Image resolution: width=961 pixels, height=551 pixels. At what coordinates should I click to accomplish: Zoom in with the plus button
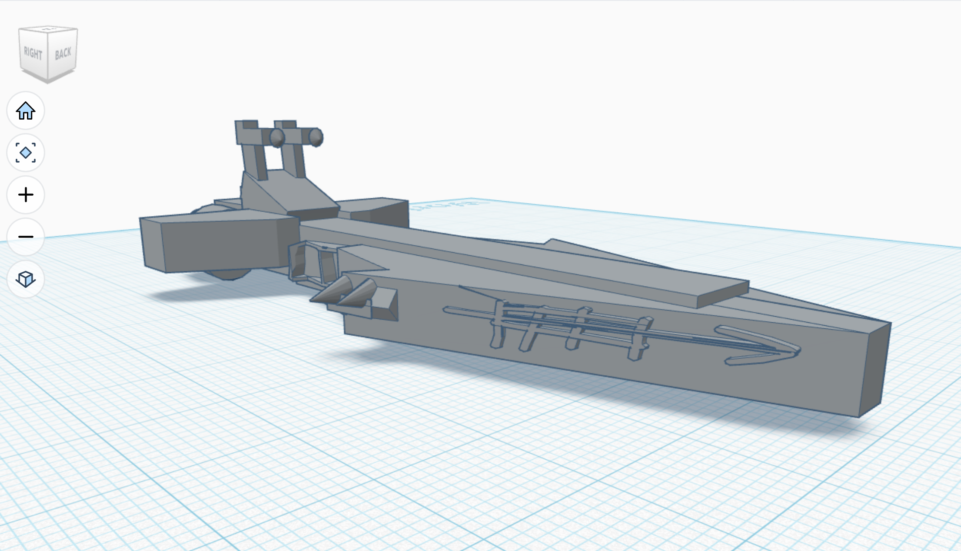click(26, 195)
